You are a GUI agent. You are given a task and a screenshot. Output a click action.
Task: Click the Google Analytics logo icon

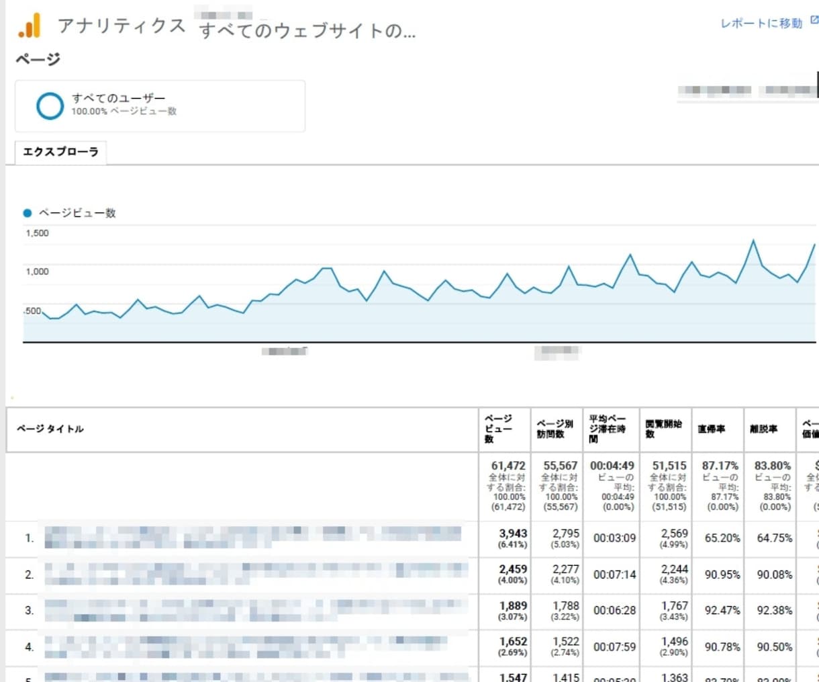tap(30, 26)
